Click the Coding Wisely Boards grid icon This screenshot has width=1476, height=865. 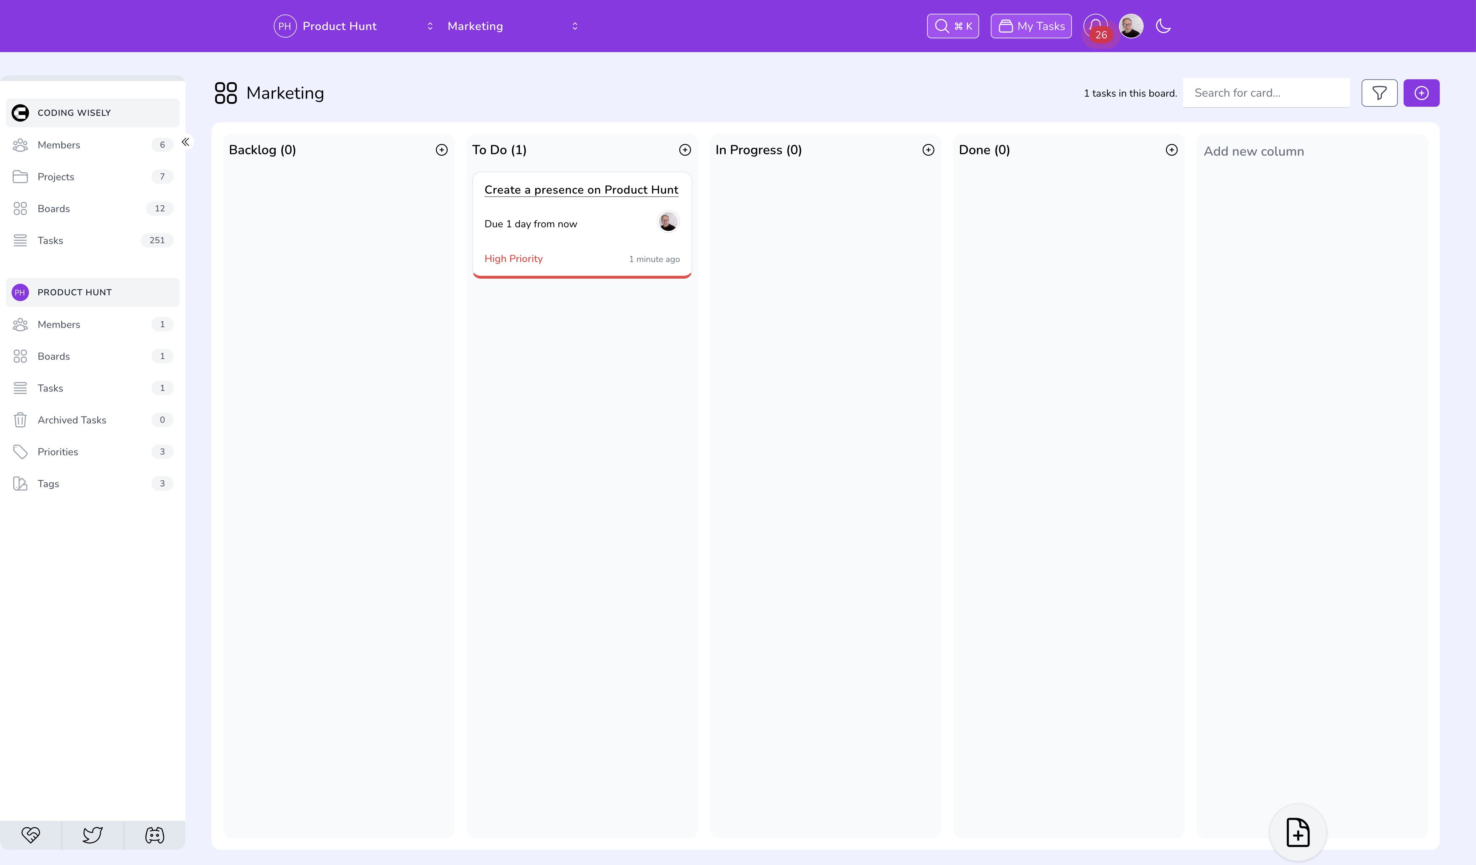tap(21, 209)
